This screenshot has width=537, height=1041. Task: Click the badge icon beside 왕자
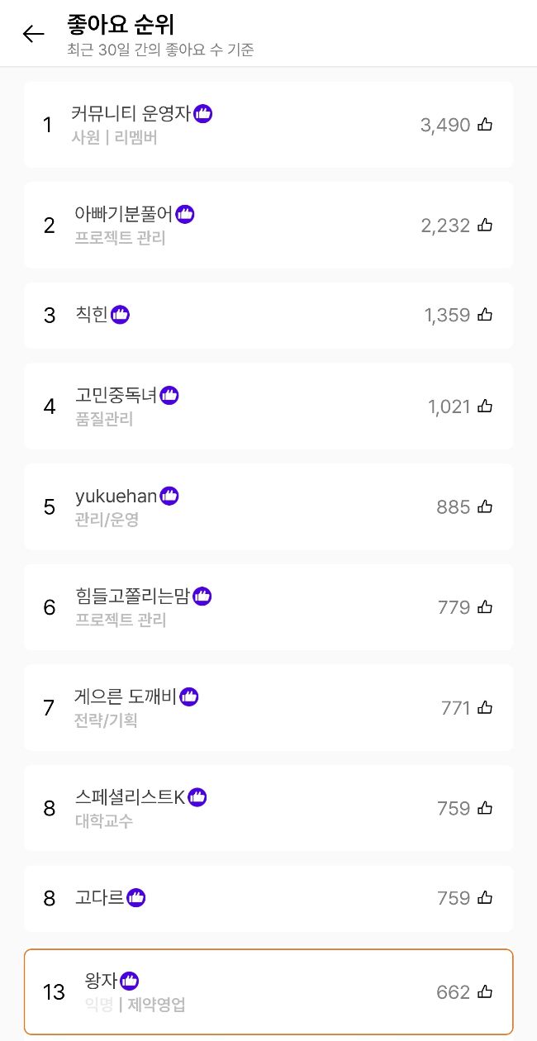click(130, 982)
